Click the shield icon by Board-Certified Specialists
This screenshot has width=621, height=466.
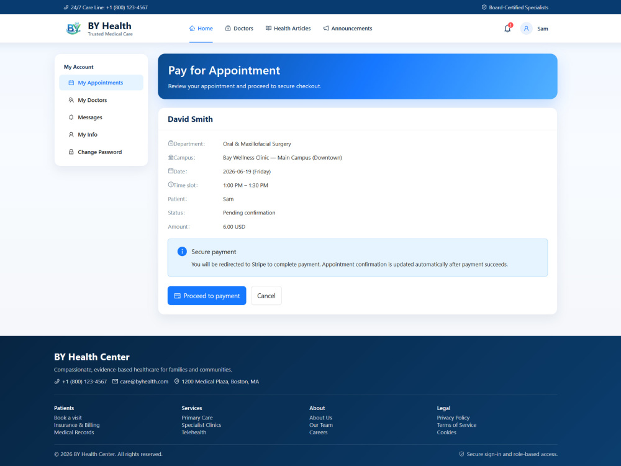pyautogui.click(x=484, y=7)
